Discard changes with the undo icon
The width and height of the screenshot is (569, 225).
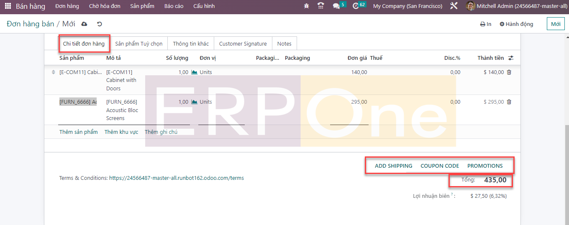(x=99, y=24)
